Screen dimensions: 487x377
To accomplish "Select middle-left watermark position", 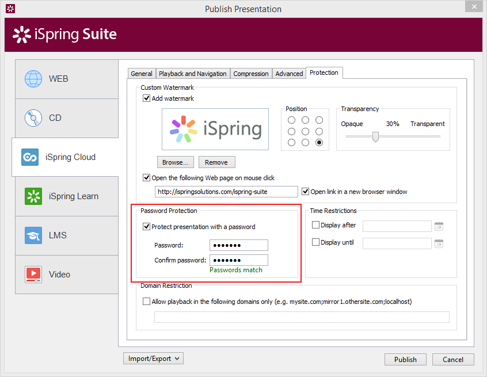I will tap(291, 131).
